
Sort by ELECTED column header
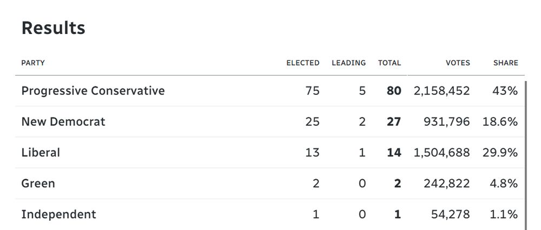click(x=302, y=63)
